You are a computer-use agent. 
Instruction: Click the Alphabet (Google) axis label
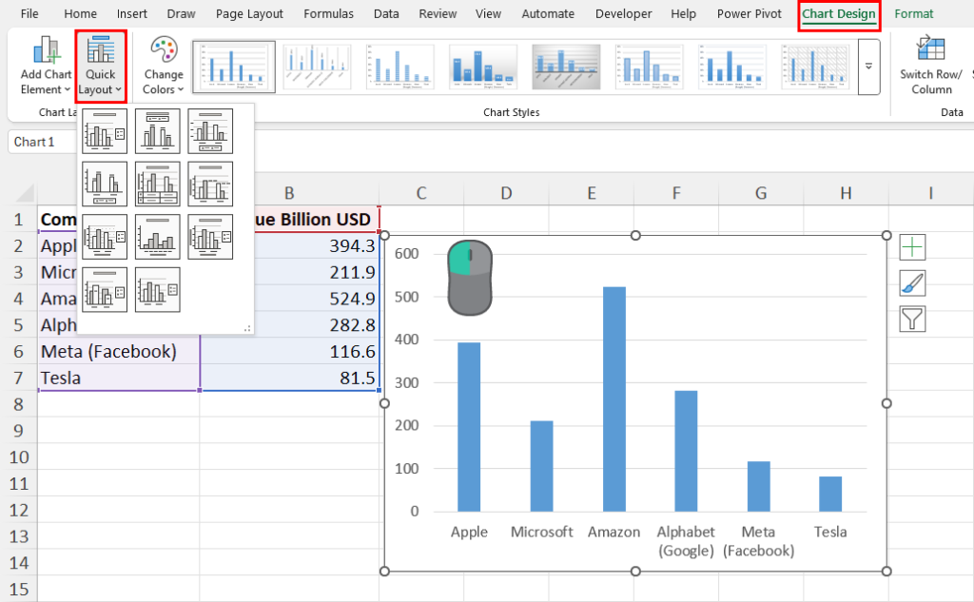[686, 541]
